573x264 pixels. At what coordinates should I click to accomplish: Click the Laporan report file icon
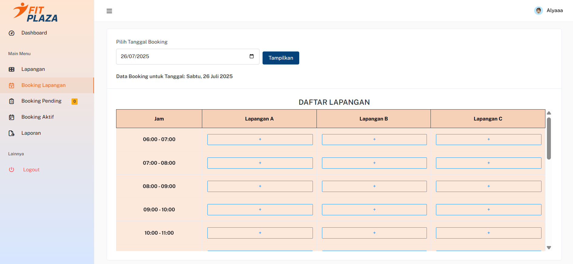tap(12, 133)
